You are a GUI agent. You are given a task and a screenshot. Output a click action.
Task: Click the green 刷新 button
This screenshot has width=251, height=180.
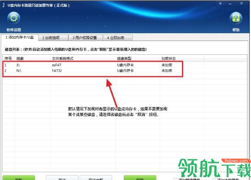tap(19, 178)
